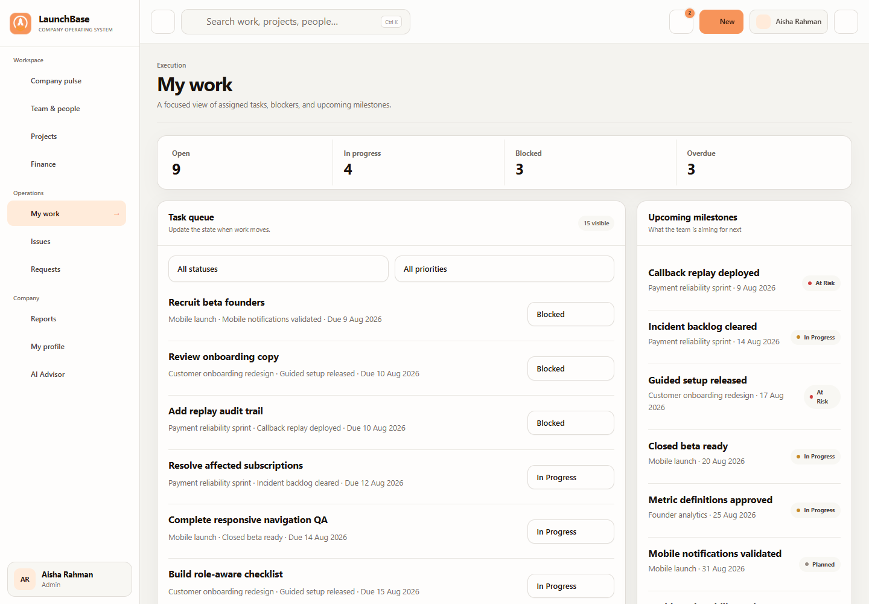Change status of Resolve affected subscriptions
The height and width of the screenshot is (604, 869).
(x=571, y=477)
